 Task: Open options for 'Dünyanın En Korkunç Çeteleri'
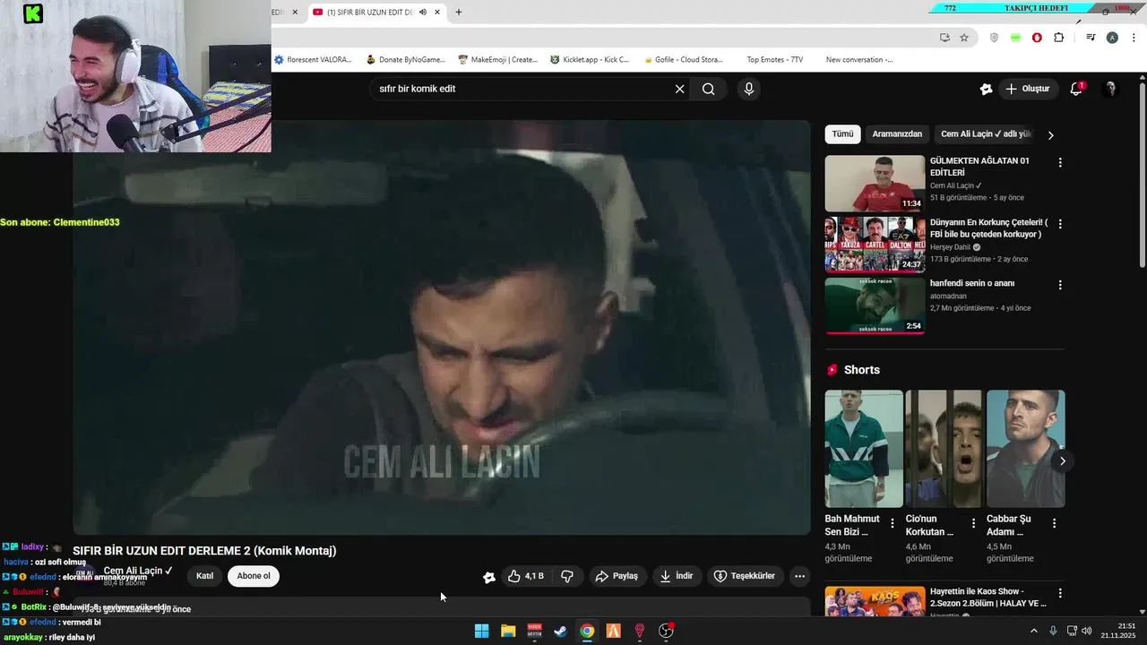1060,224
